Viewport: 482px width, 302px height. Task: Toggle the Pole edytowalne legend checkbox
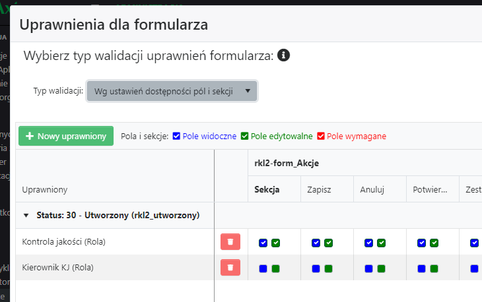[x=244, y=136]
